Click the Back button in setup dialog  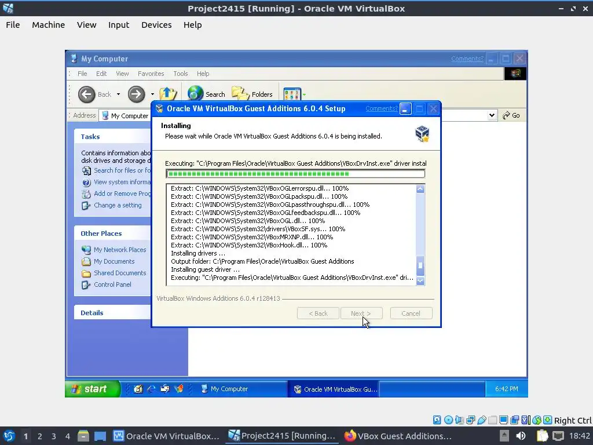point(318,313)
